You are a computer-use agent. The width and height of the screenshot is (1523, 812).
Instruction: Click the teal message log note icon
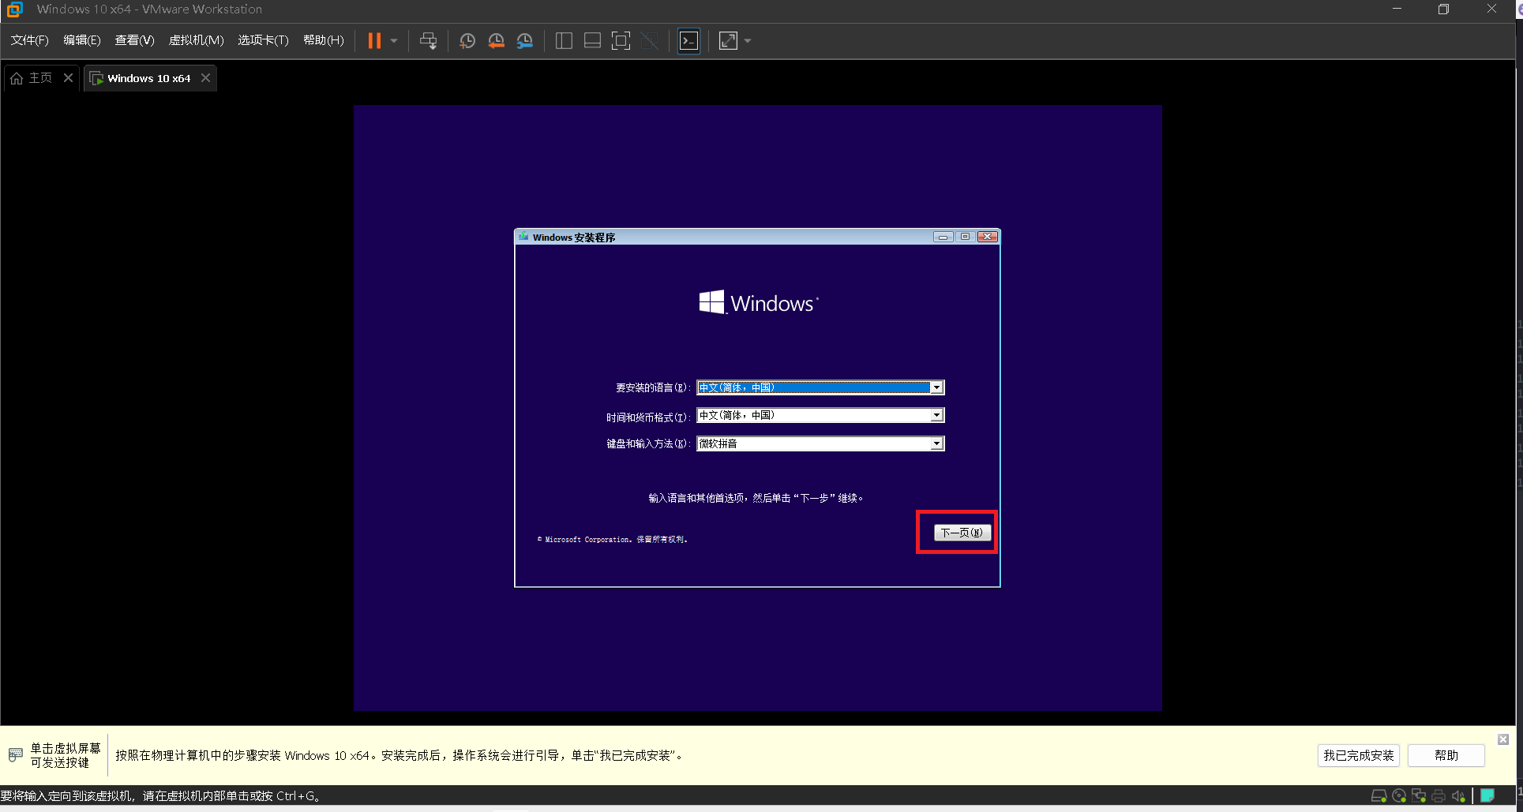[x=1487, y=795]
